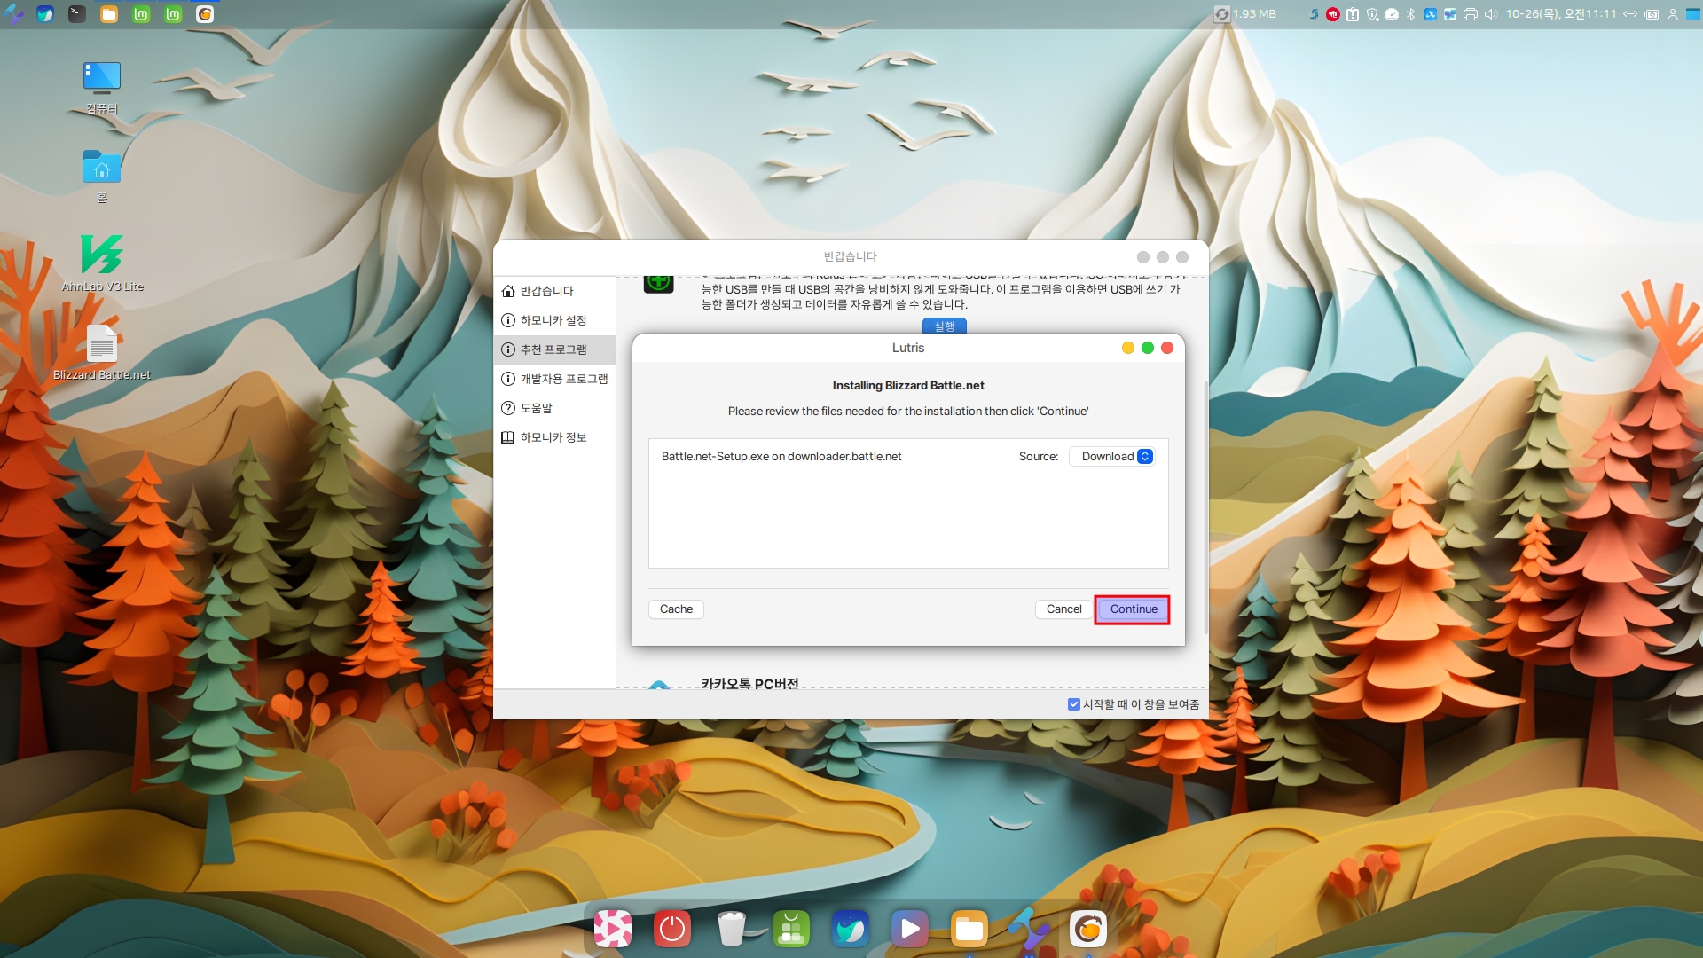The width and height of the screenshot is (1703, 958).
Task: Click the Cancel button in the installer
Action: 1063,609
